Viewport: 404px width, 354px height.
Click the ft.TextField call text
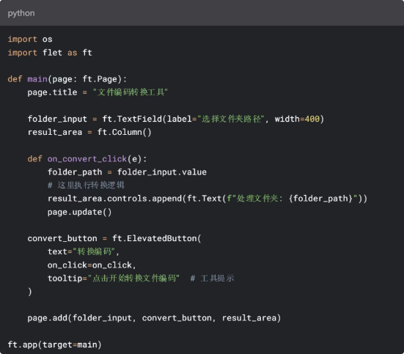(132, 119)
